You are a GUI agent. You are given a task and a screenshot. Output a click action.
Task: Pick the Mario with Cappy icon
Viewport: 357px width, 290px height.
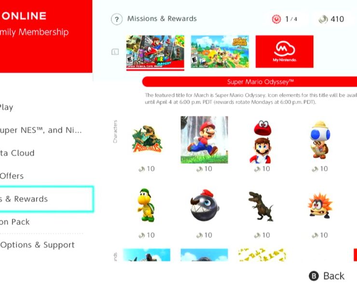(x=262, y=142)
